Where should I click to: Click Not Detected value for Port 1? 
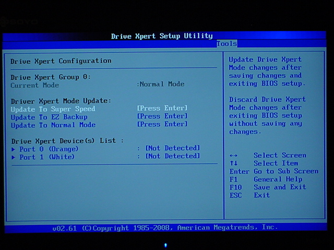[173, 156]
